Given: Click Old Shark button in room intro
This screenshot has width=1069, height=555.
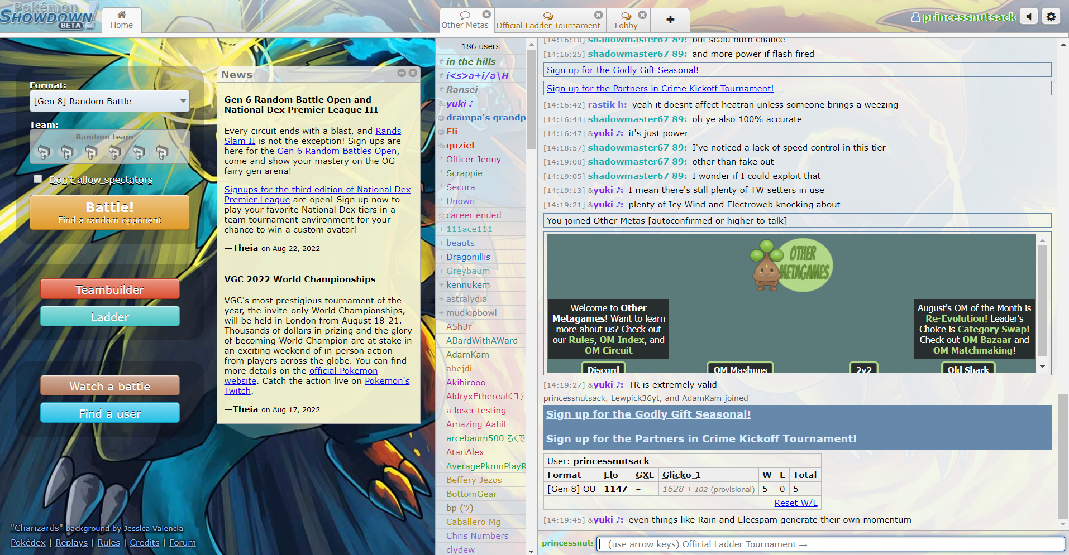Looking at the screenshot, I should click(x=968, y=369).
